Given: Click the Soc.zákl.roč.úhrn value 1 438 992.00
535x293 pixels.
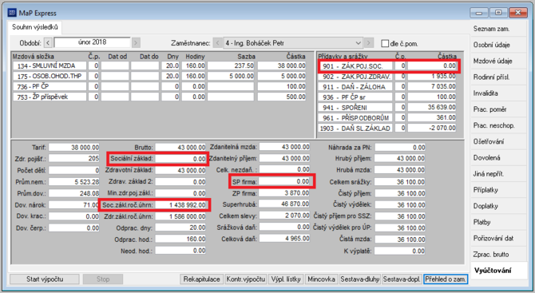Looking at the screenshot, I should (x=180, y=204).
